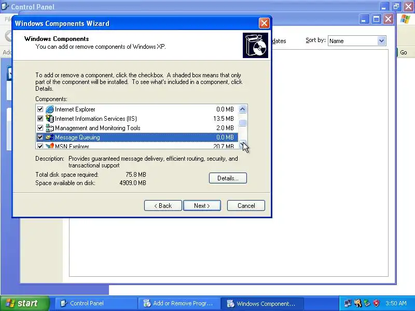Click the keys tray icon
Screen dimensions: 415x311
357,303
